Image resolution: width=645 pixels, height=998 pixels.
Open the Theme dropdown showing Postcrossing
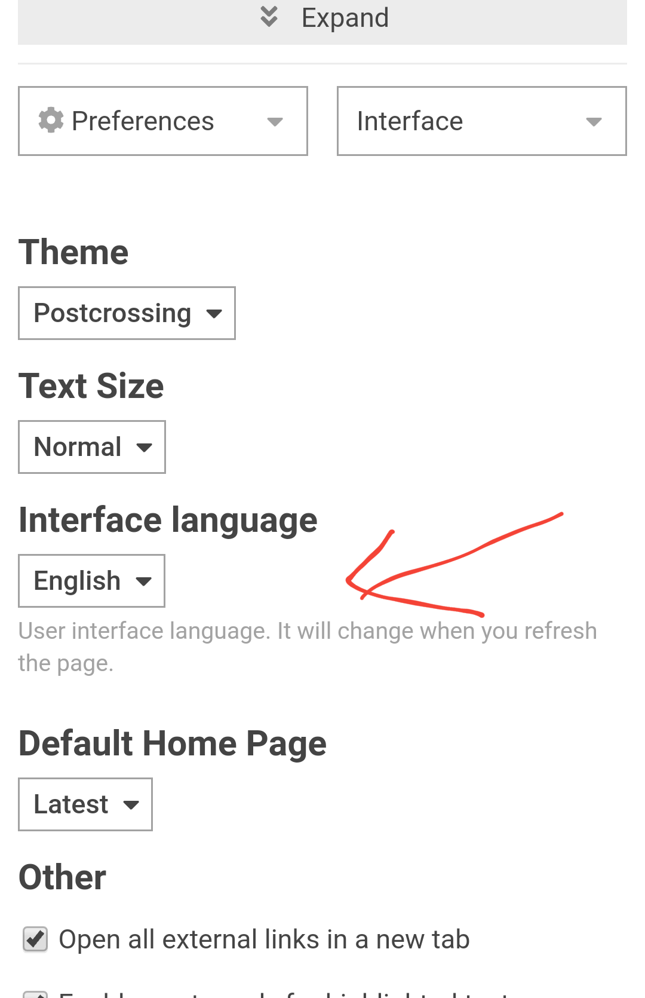(127, 313)
